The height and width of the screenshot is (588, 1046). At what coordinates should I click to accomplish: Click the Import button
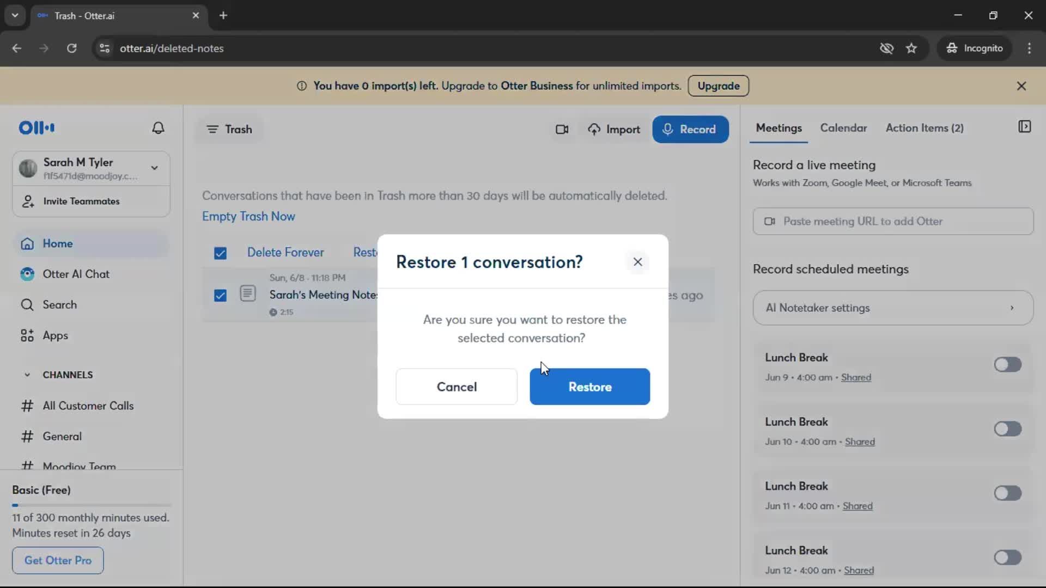coord(614,130)
